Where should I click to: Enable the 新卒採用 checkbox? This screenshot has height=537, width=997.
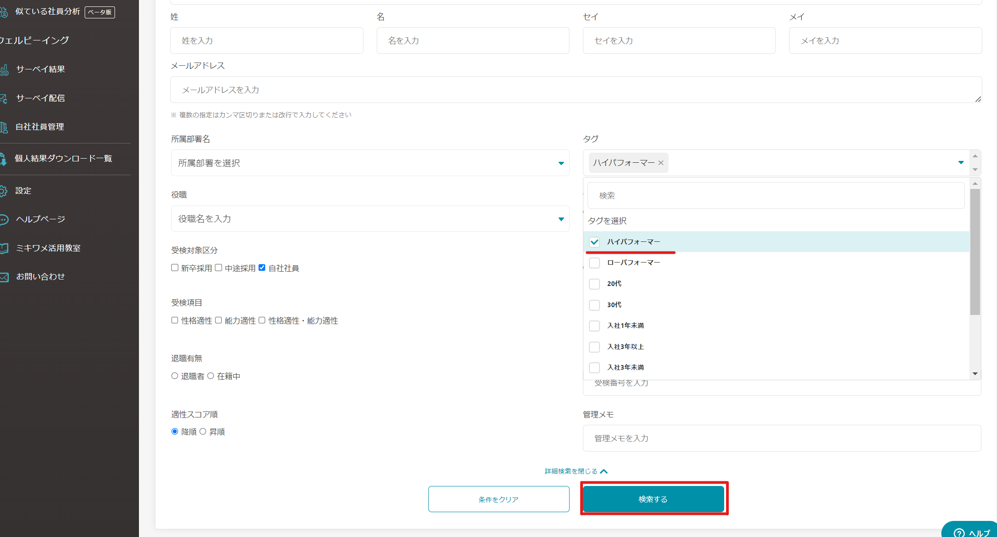[x=175, y=268]
